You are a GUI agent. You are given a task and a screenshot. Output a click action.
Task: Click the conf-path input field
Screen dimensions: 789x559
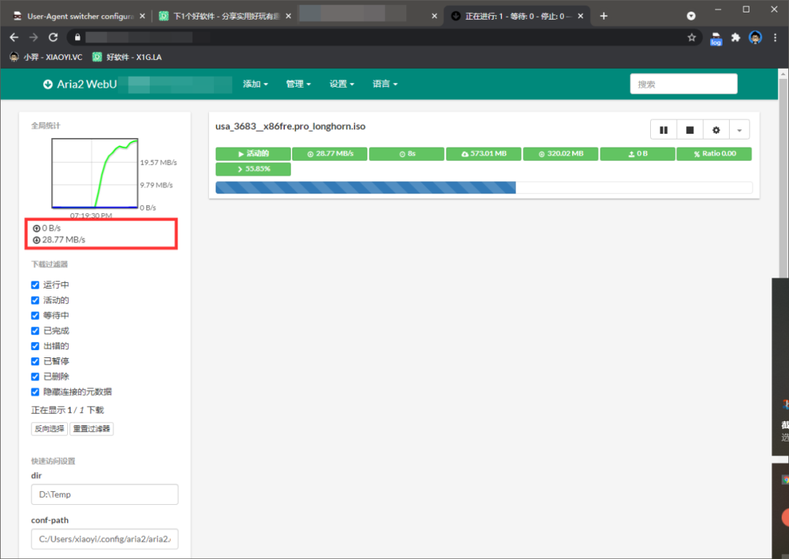(104, 539)
